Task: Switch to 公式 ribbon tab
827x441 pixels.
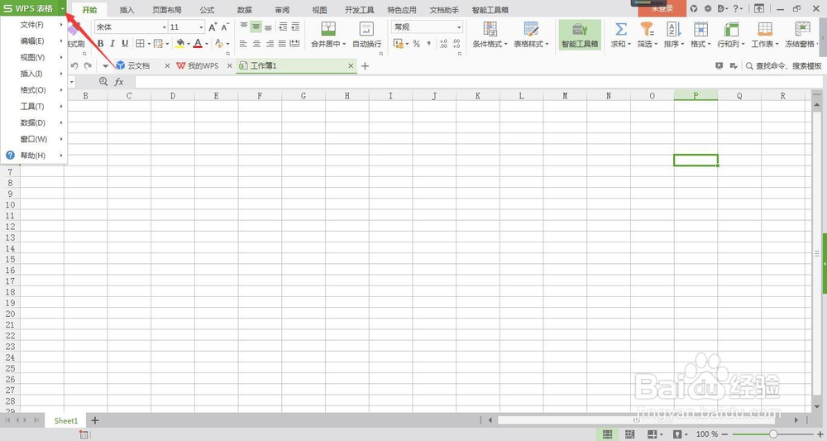Action: [x=207, y=10]
